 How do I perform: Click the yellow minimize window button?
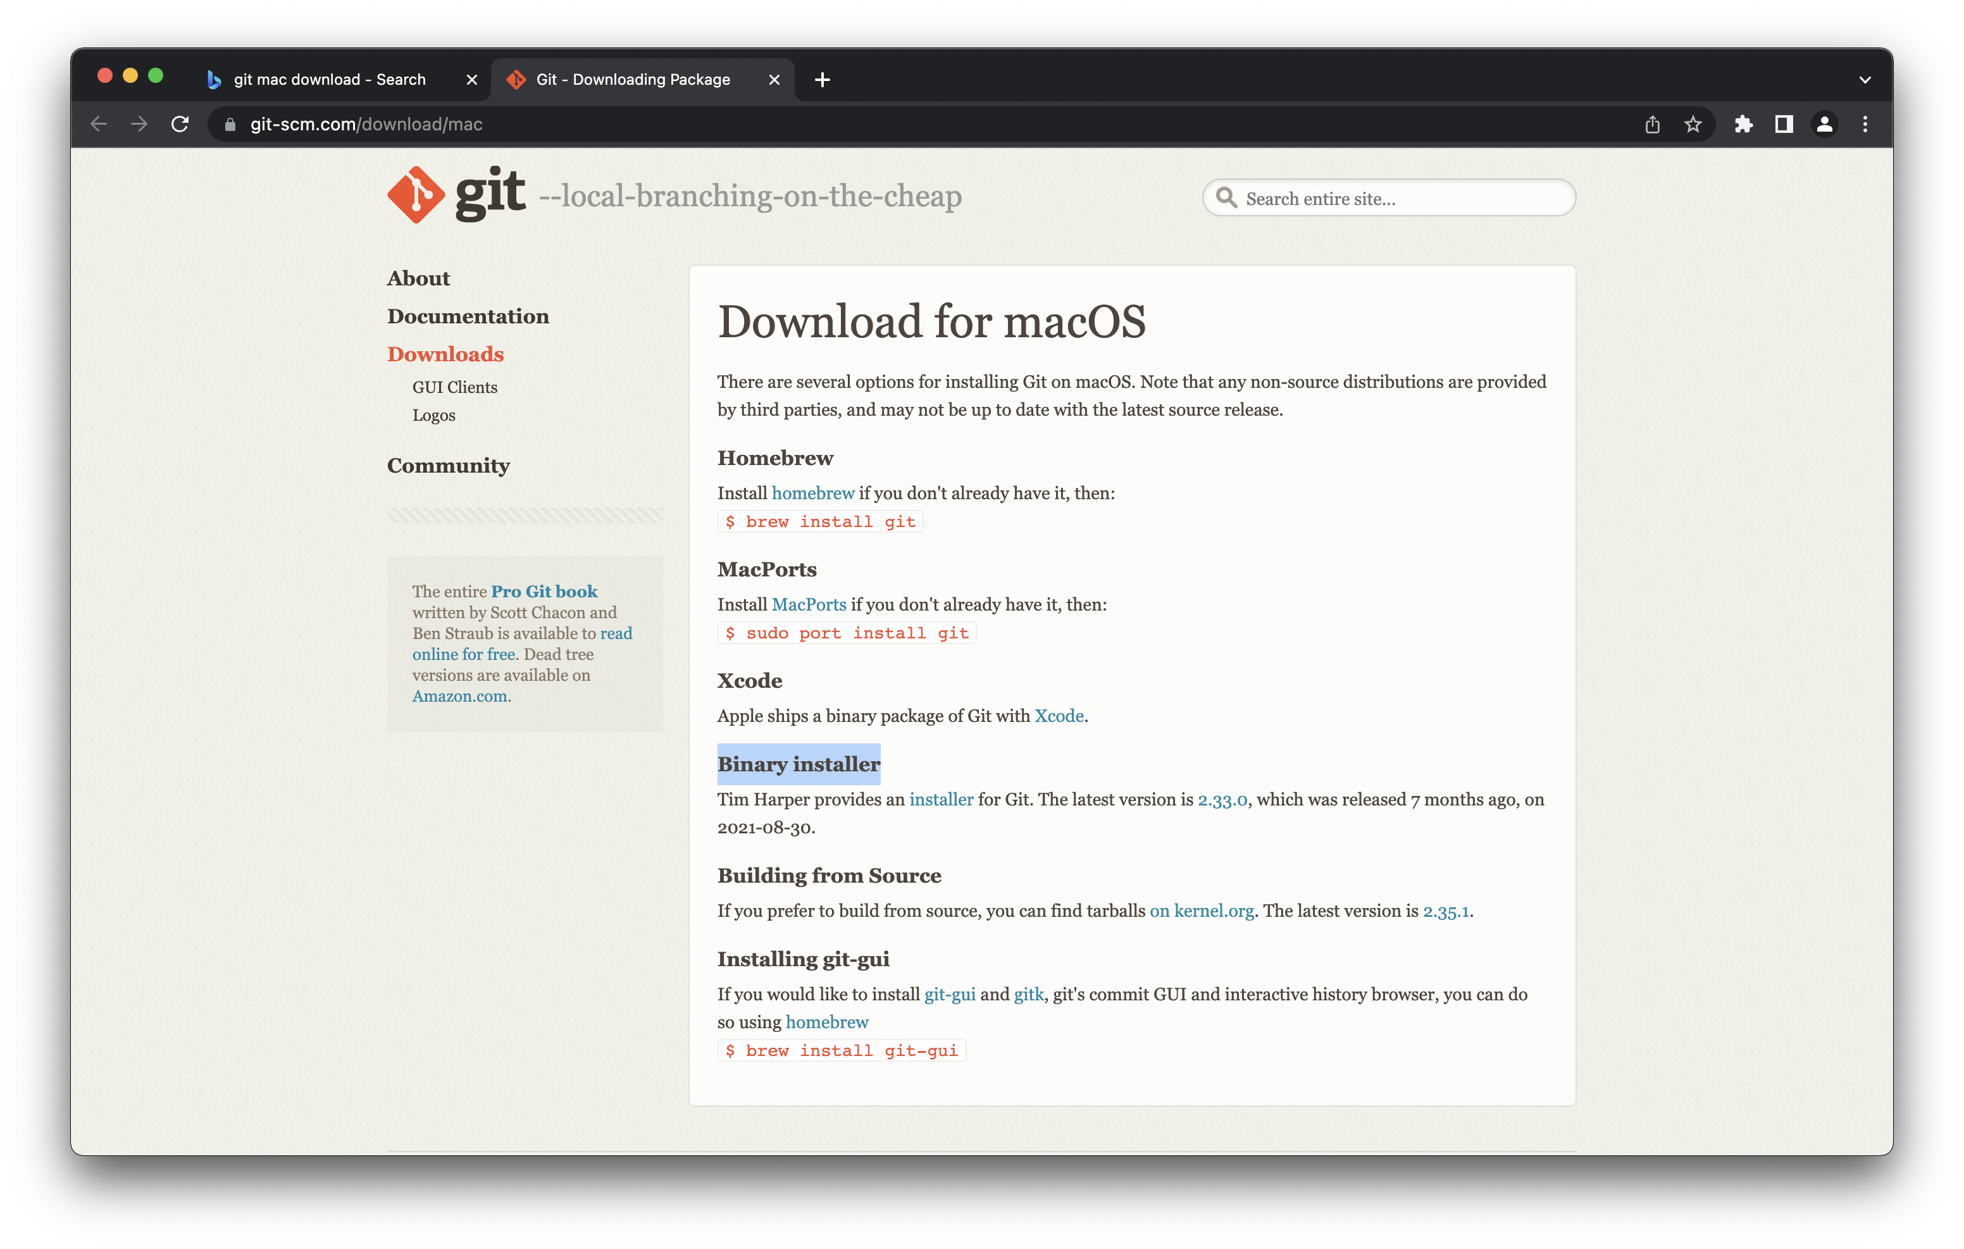pos(130,76)
